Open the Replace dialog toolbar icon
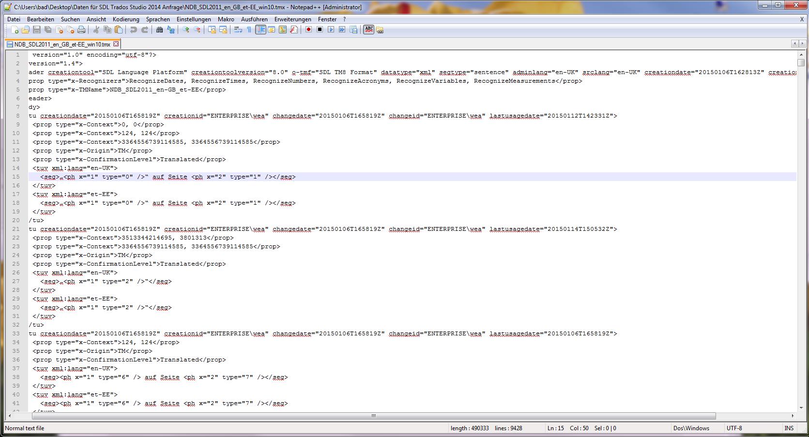This screenshot has width=809, height=437. (171, 30)
